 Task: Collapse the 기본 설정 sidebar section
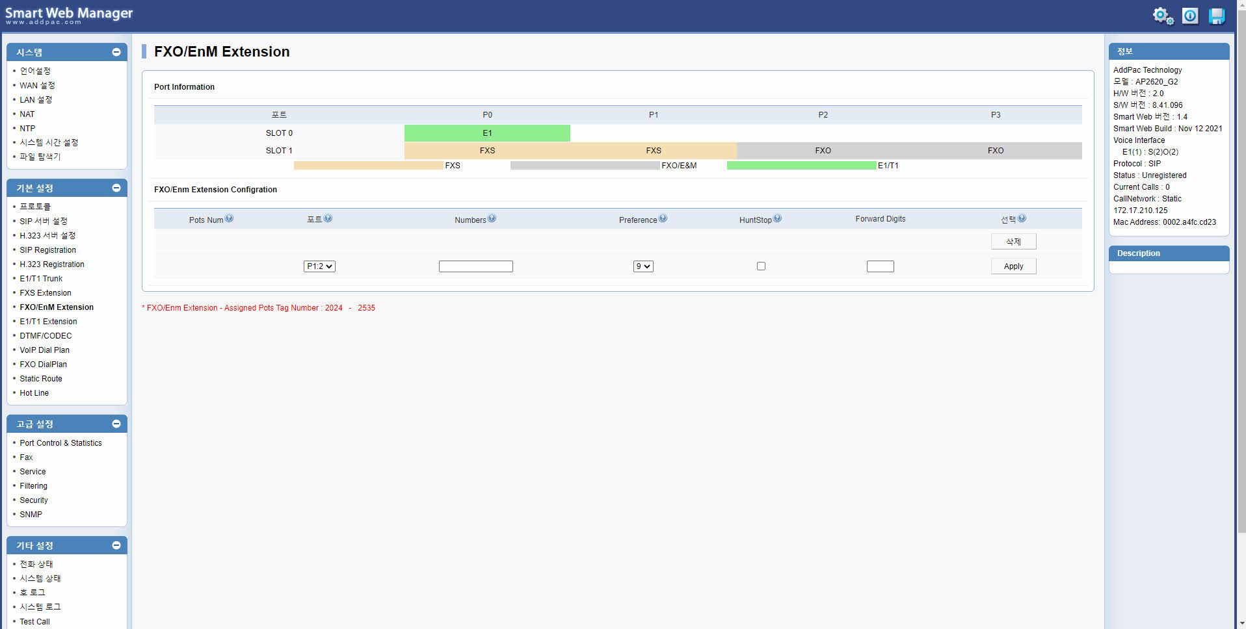(x=116, y=188)
